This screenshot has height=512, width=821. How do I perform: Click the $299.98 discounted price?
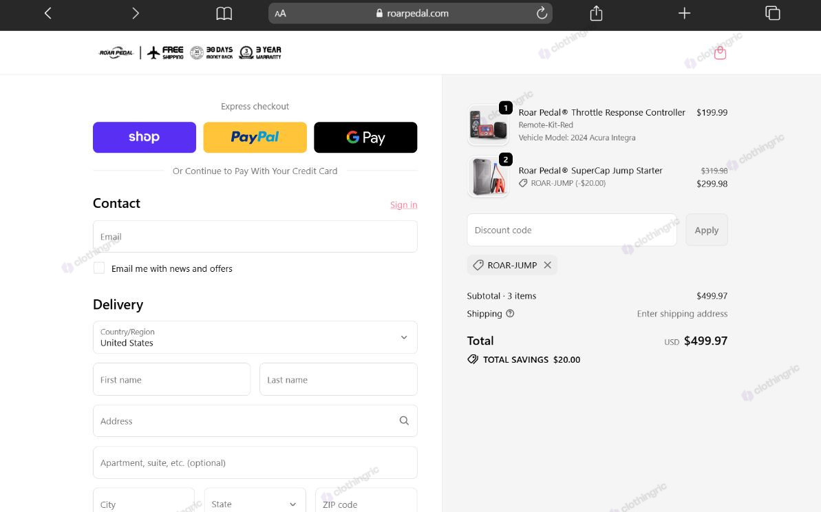tap(712, 183)
